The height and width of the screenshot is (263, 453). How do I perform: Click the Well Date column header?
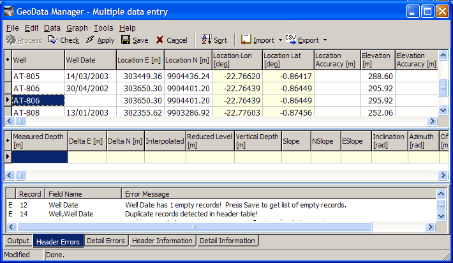[91, 60]
